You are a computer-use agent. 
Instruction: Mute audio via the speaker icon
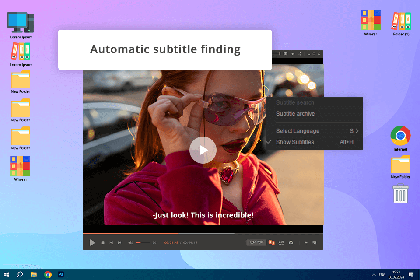pos(130,242)
